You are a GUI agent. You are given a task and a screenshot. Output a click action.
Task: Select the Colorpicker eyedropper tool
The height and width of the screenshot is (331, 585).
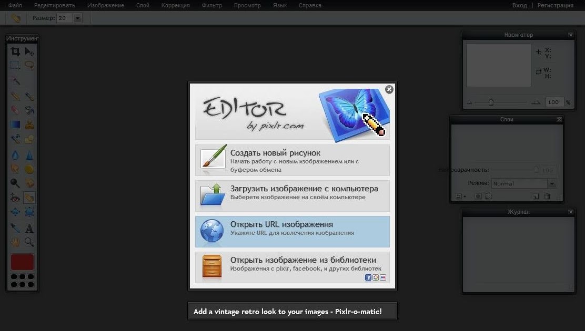[15, 227]
